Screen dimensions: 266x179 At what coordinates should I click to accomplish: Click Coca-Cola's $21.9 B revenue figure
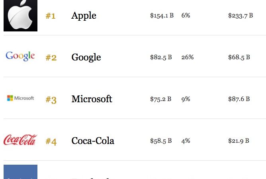tap(239, 141)
